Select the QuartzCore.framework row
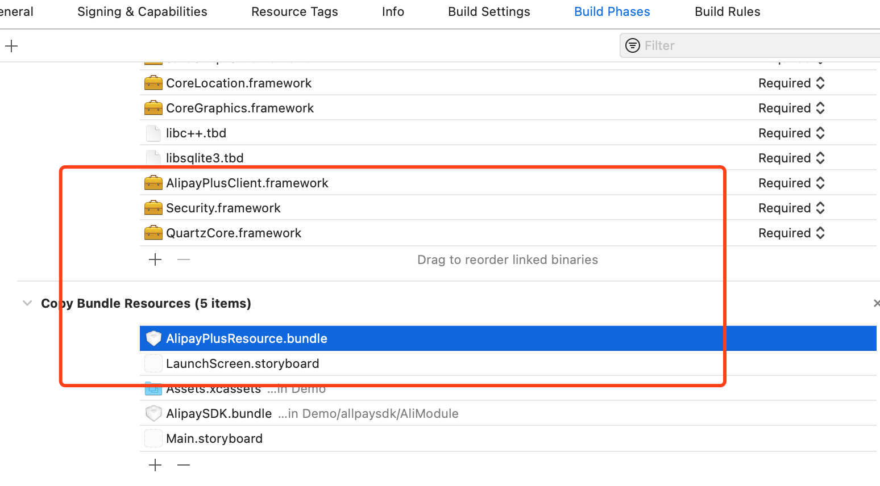Viewport: 880px width, 486px height. click(x=233, y=233)
